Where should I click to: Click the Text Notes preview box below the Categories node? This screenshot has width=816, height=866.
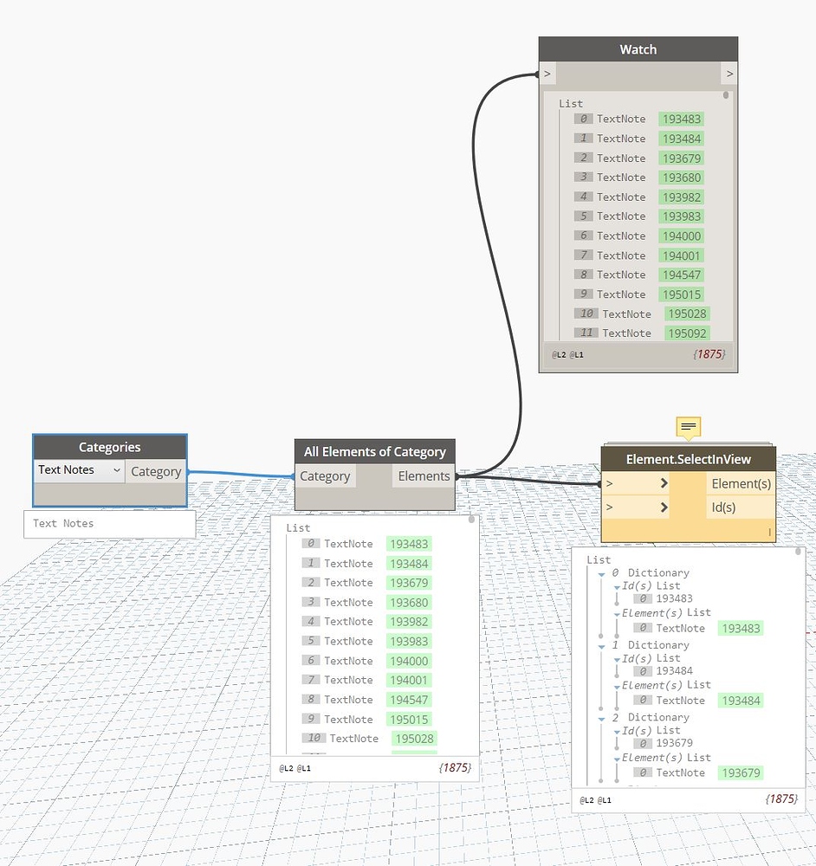pos(108,524)
